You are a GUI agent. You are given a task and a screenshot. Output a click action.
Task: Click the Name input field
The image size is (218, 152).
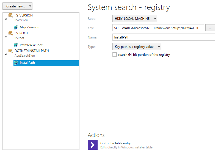click(x=164, y=37)
